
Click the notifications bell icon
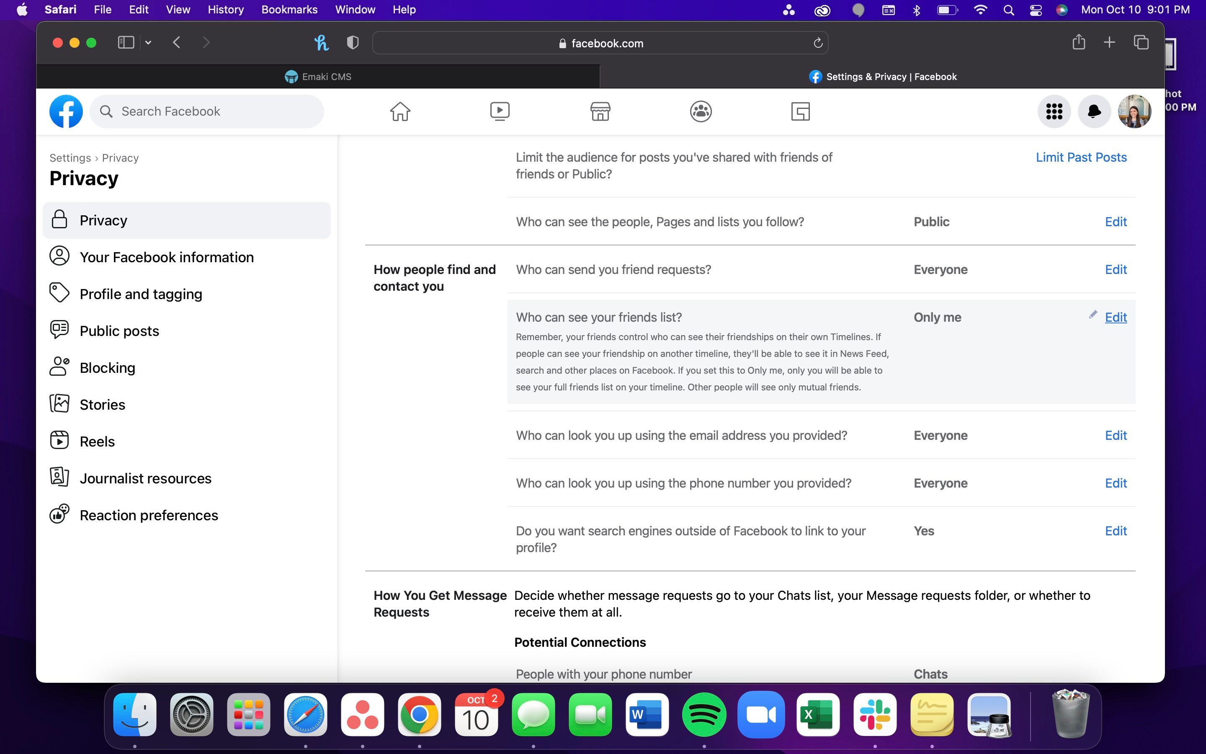pyautogui.click(x=1095, y=111)
